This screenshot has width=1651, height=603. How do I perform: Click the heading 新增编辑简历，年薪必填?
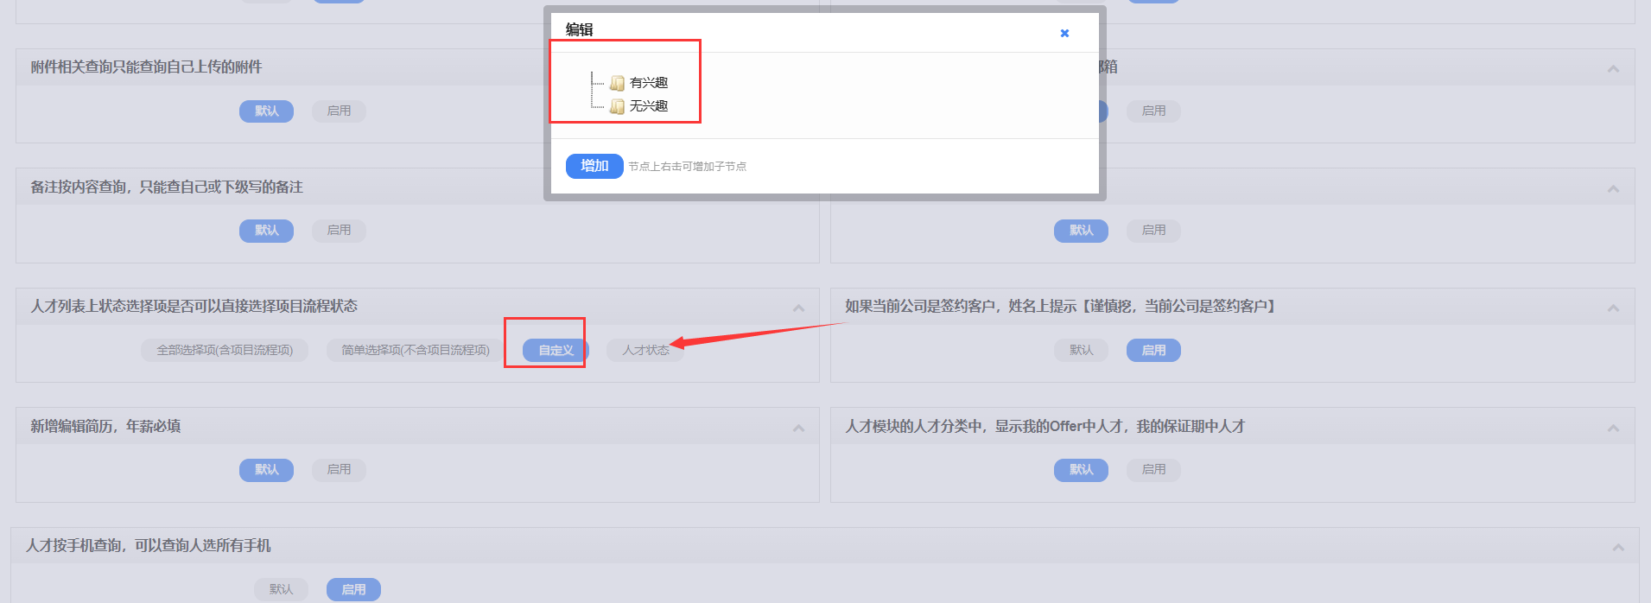click(x=105, y=427)
